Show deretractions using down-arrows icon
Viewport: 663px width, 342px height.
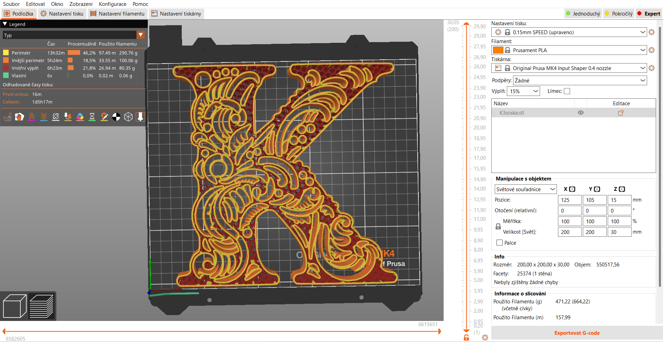[44, 117]
